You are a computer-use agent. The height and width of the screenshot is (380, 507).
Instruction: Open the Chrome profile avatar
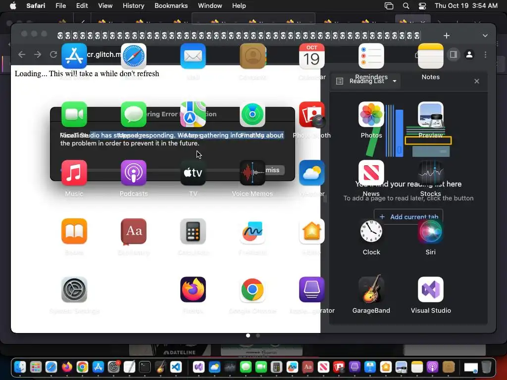[x=469, y=54]
